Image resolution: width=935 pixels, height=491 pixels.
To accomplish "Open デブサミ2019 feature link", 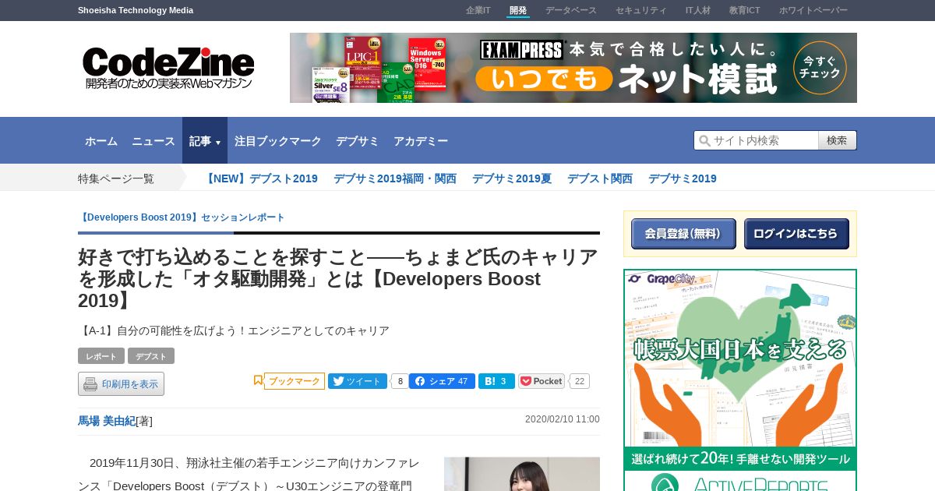I will tap(683, 178).
